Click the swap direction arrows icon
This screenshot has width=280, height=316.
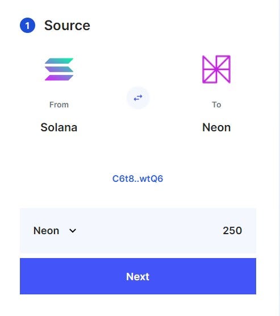[x=138, y=98]
